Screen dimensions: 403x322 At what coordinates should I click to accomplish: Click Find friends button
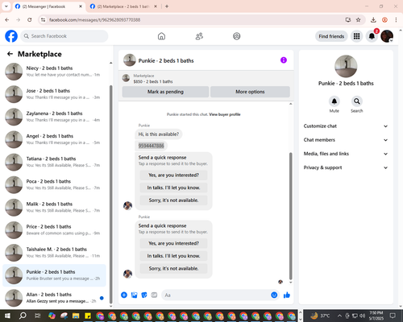pyautogui.click(x=331, y=36)
